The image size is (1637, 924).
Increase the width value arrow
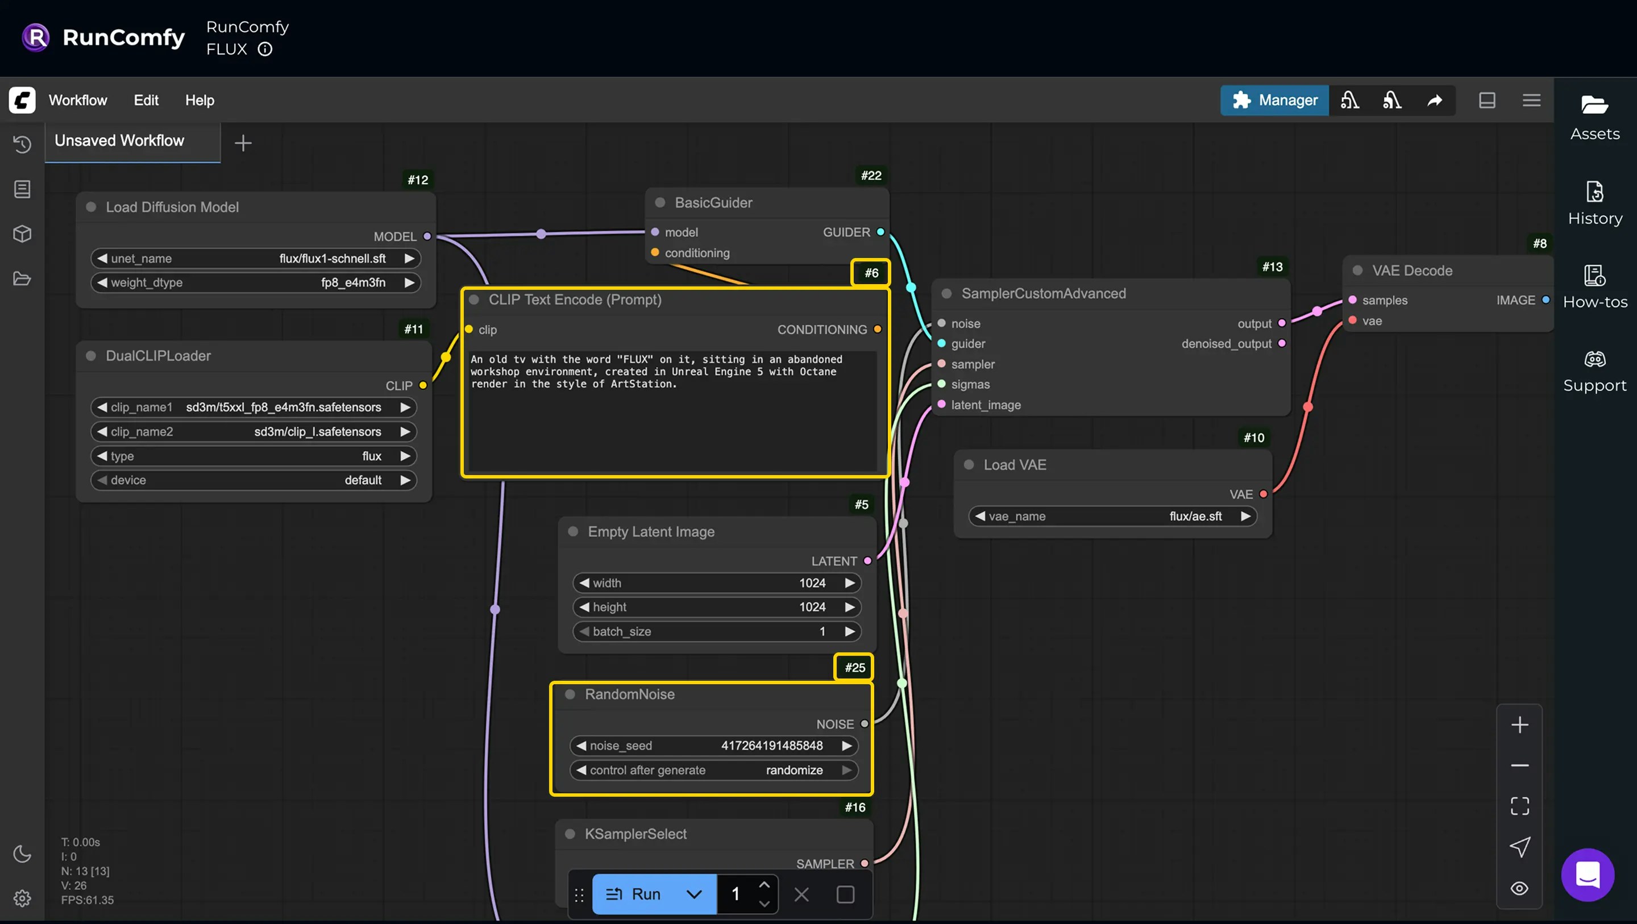pyautogui.click(x=850, y=582)
